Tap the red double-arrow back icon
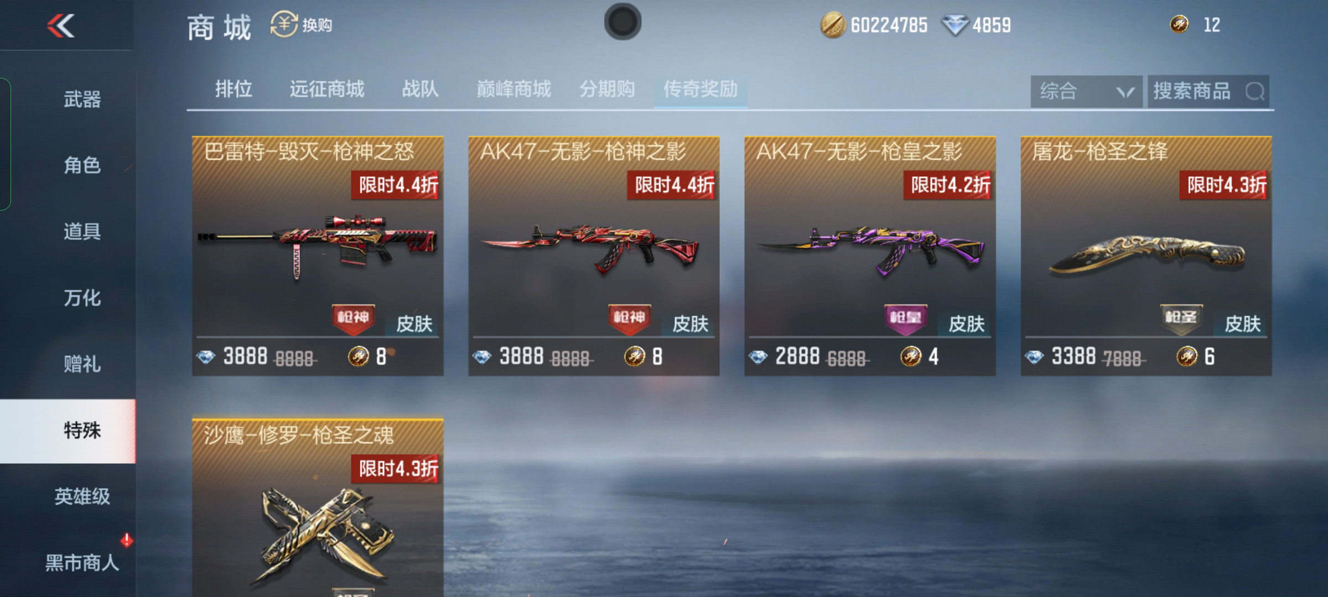The height and width of the screenshot is (597, 1328). (x=61, y=26)
